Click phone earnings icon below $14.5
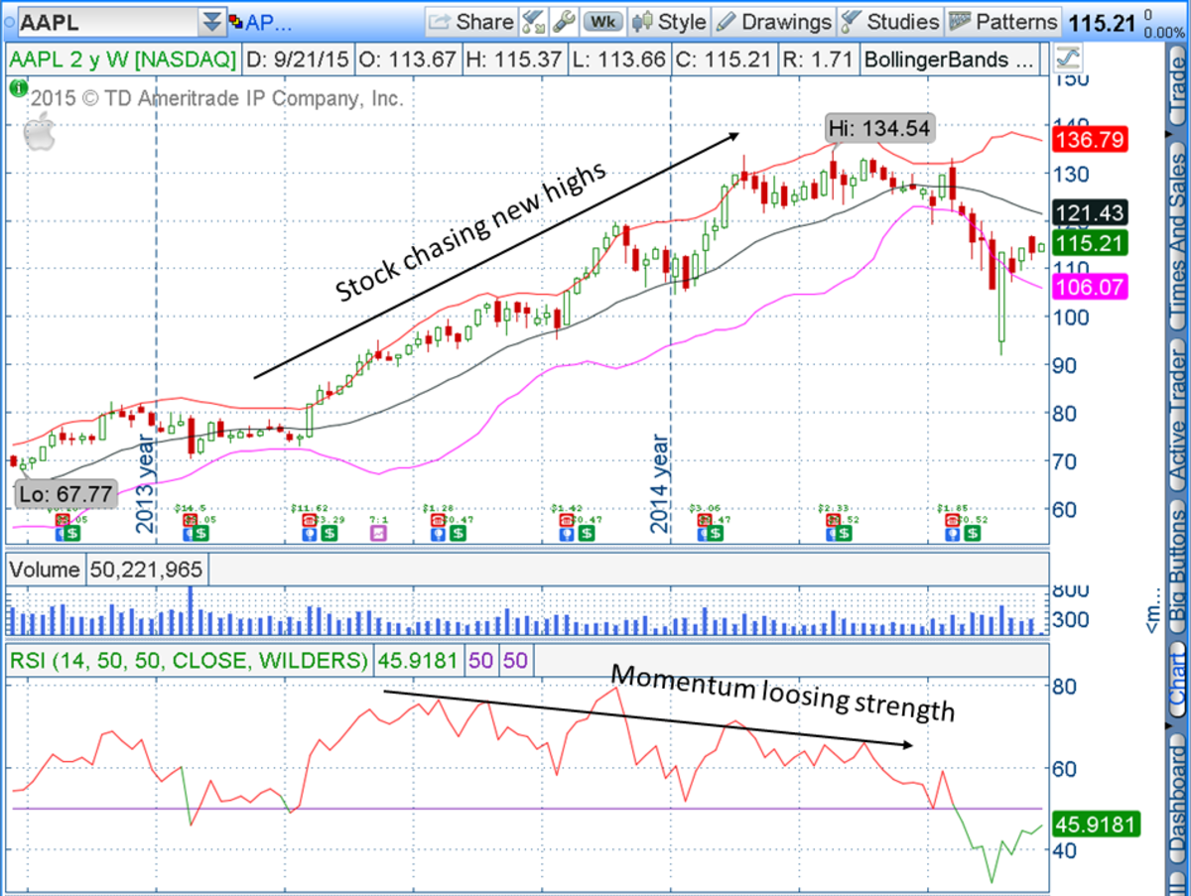Viewport: 1191px width, 896px height. tap(189, 519)
